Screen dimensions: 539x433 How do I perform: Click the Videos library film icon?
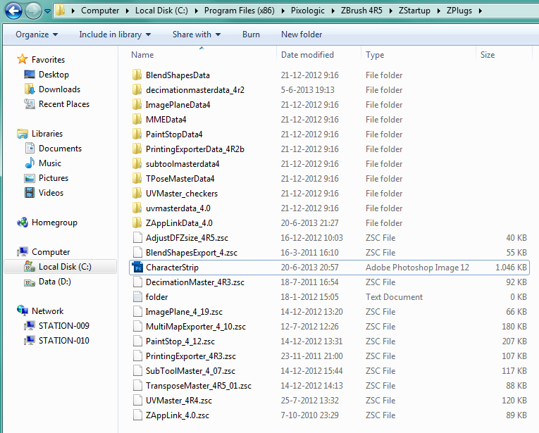pos(30,193)
